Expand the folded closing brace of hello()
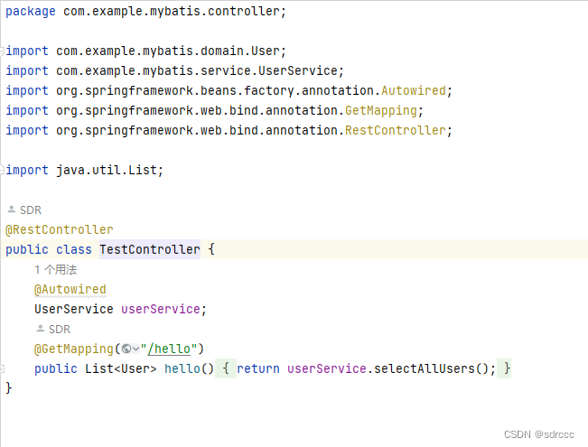588x447 pixels. coord(504,368)
